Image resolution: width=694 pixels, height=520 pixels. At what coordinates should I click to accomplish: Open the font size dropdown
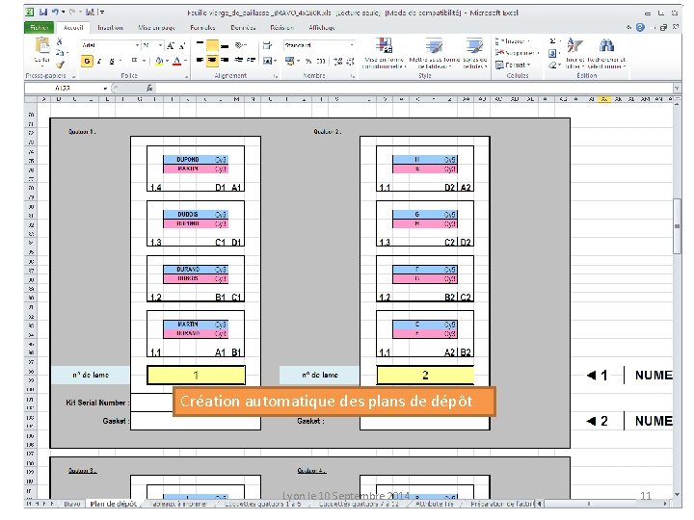click(160, 45)
